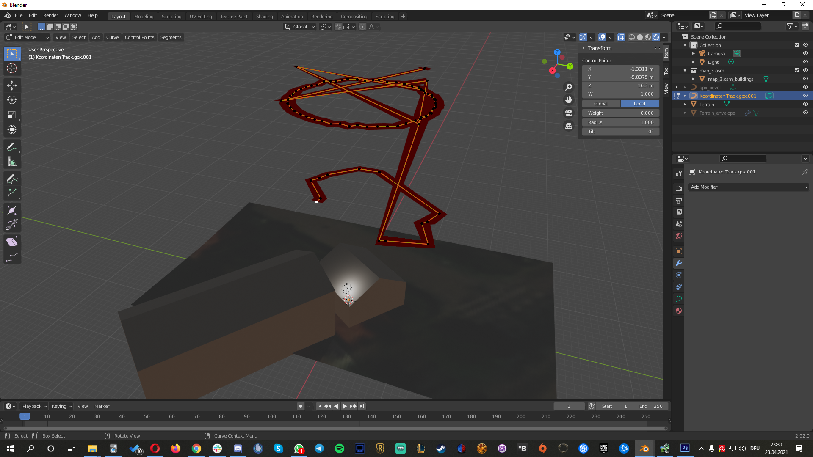Select the Measure tool
Viewport: 813px width, 457px height.
click(x=12, y=162)
